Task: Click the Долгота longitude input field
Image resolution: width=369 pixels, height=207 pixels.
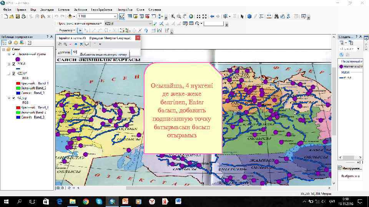Action: tap(75, 52)
